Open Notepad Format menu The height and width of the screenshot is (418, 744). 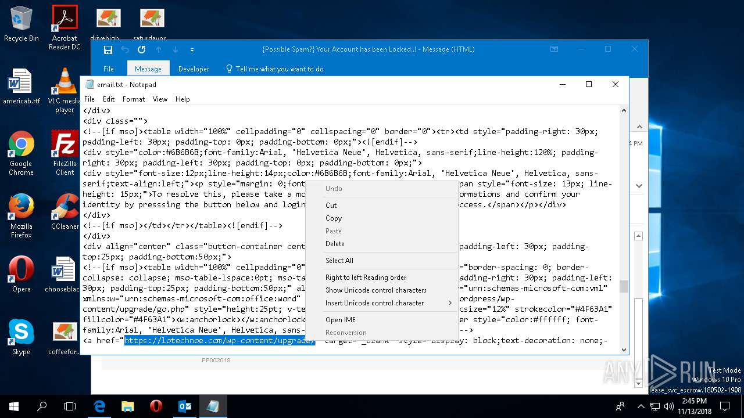134,99
